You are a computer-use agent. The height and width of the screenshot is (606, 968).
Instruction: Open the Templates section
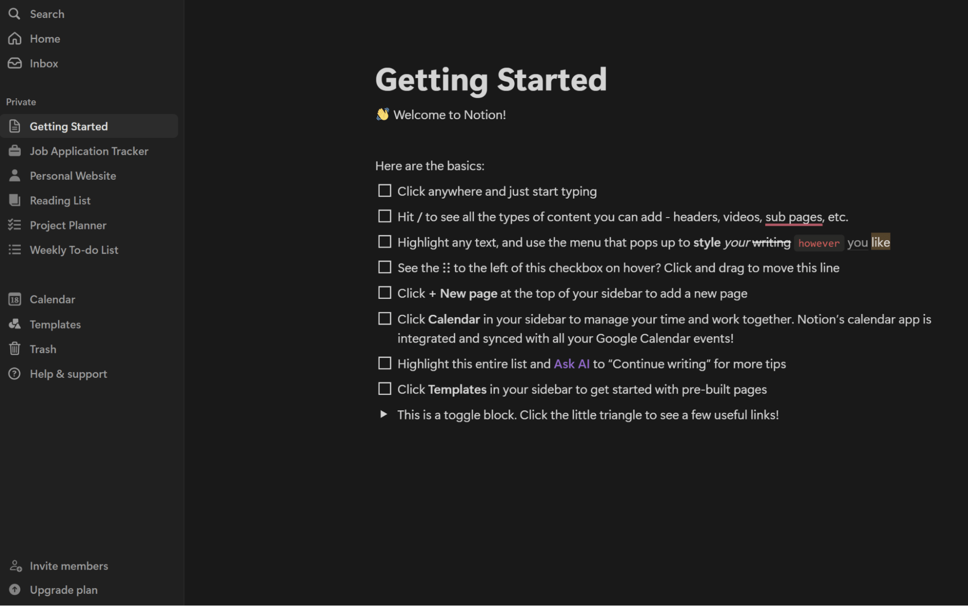click(15, 324)
